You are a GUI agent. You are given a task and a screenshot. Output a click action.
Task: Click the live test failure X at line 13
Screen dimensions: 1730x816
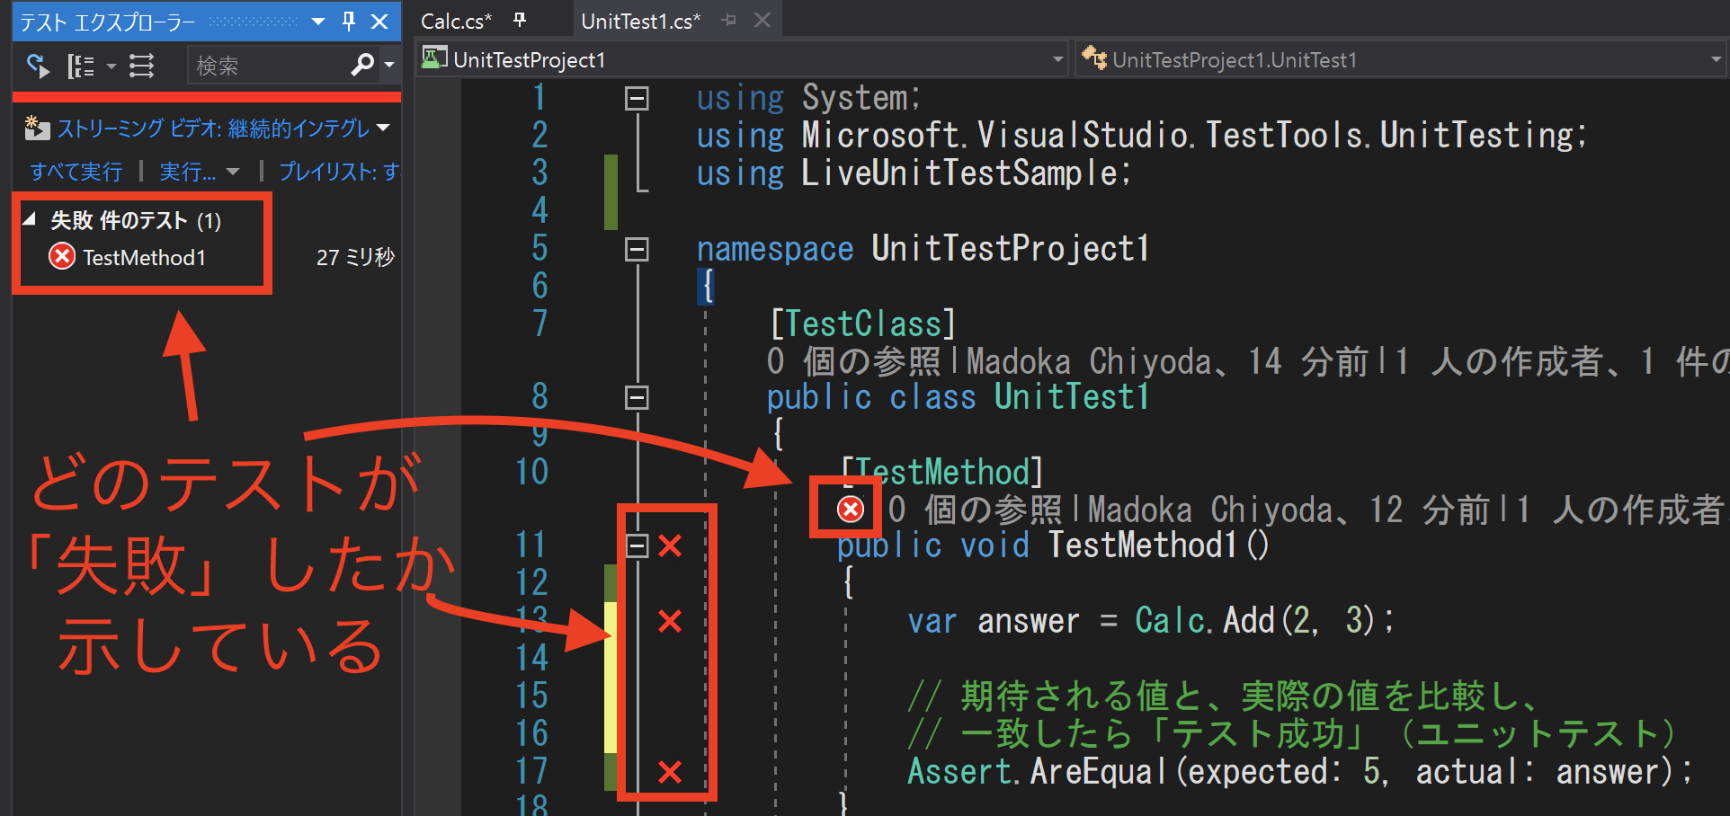(x=670, y=621)
